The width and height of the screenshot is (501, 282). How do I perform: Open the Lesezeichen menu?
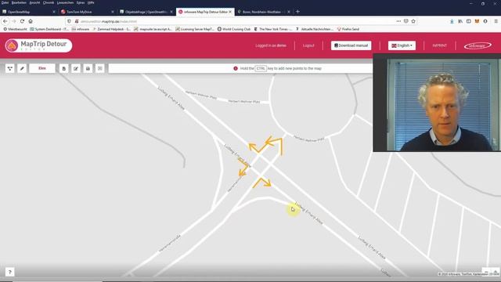(x=65, y=2)
